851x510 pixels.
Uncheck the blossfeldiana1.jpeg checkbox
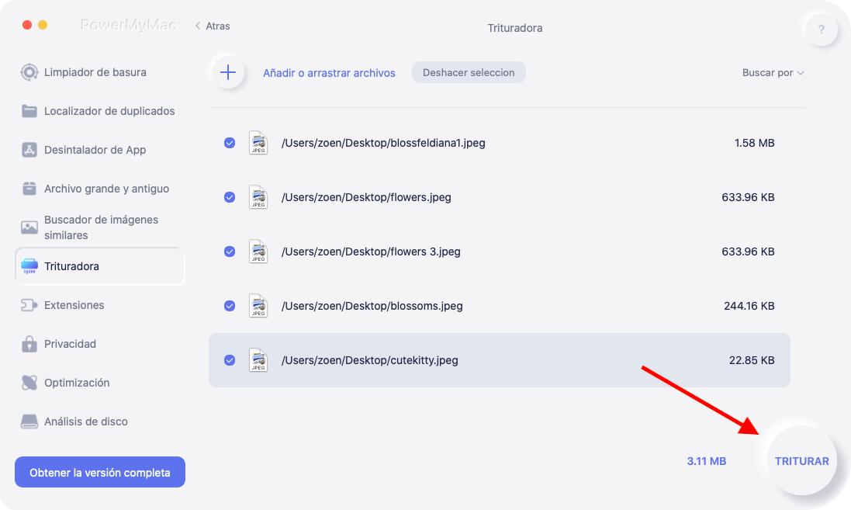[x=230, y=143]
